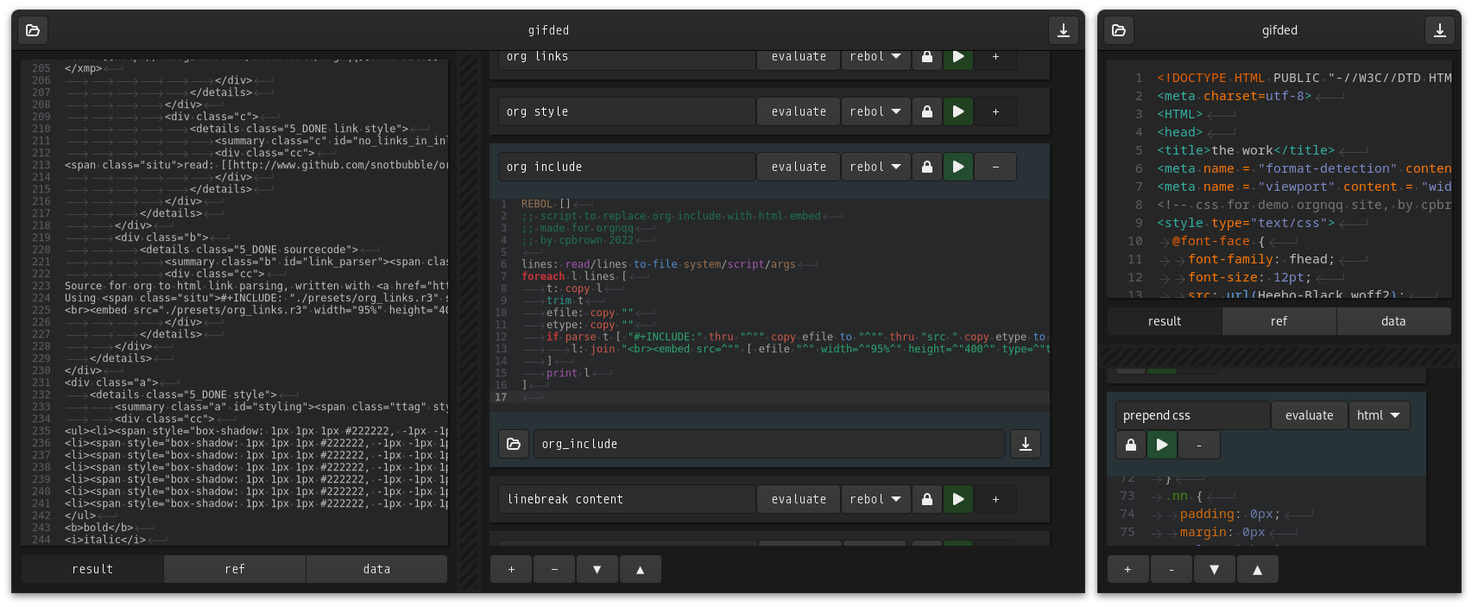The height and width of the screenshot is (607, 1478).
Task: Toggle the lock on the org include block
Action: pyautogui.click(x=927, y=167)
